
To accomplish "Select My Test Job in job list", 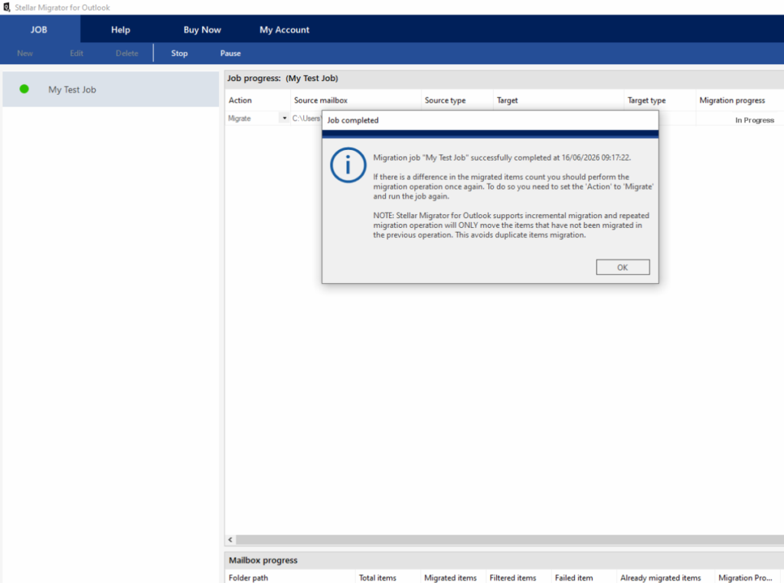I will click(x=111, y=90).
